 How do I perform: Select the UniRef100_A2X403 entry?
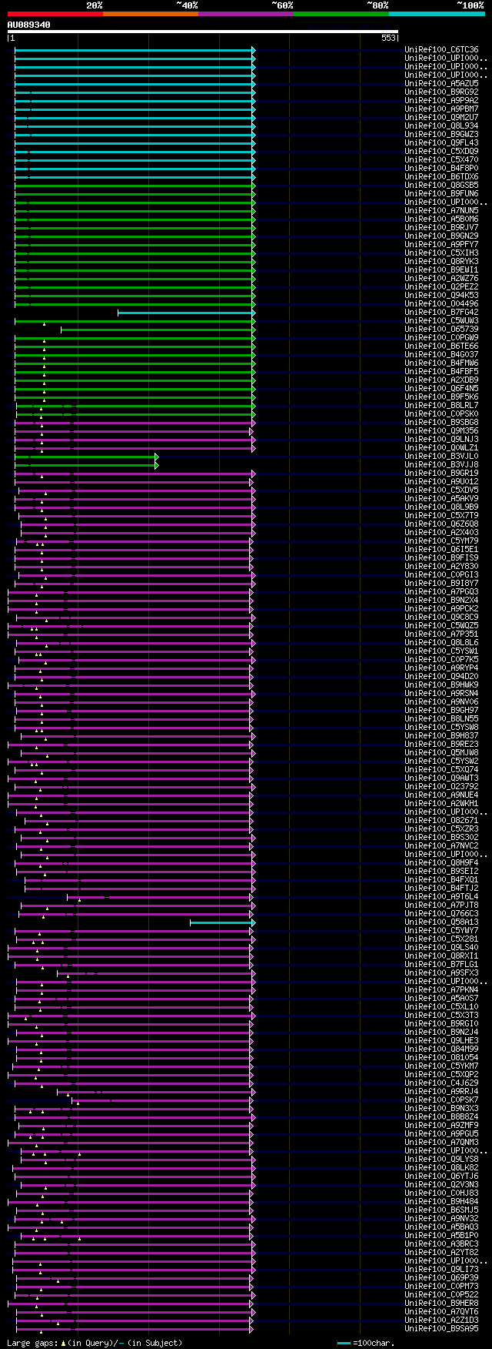441,533
